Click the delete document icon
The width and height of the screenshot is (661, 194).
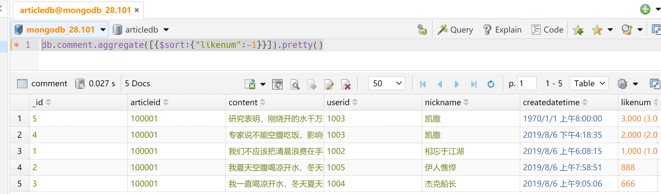tap(346, 84)
